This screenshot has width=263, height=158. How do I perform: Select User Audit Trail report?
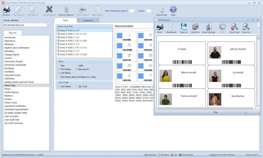[26, 120]
